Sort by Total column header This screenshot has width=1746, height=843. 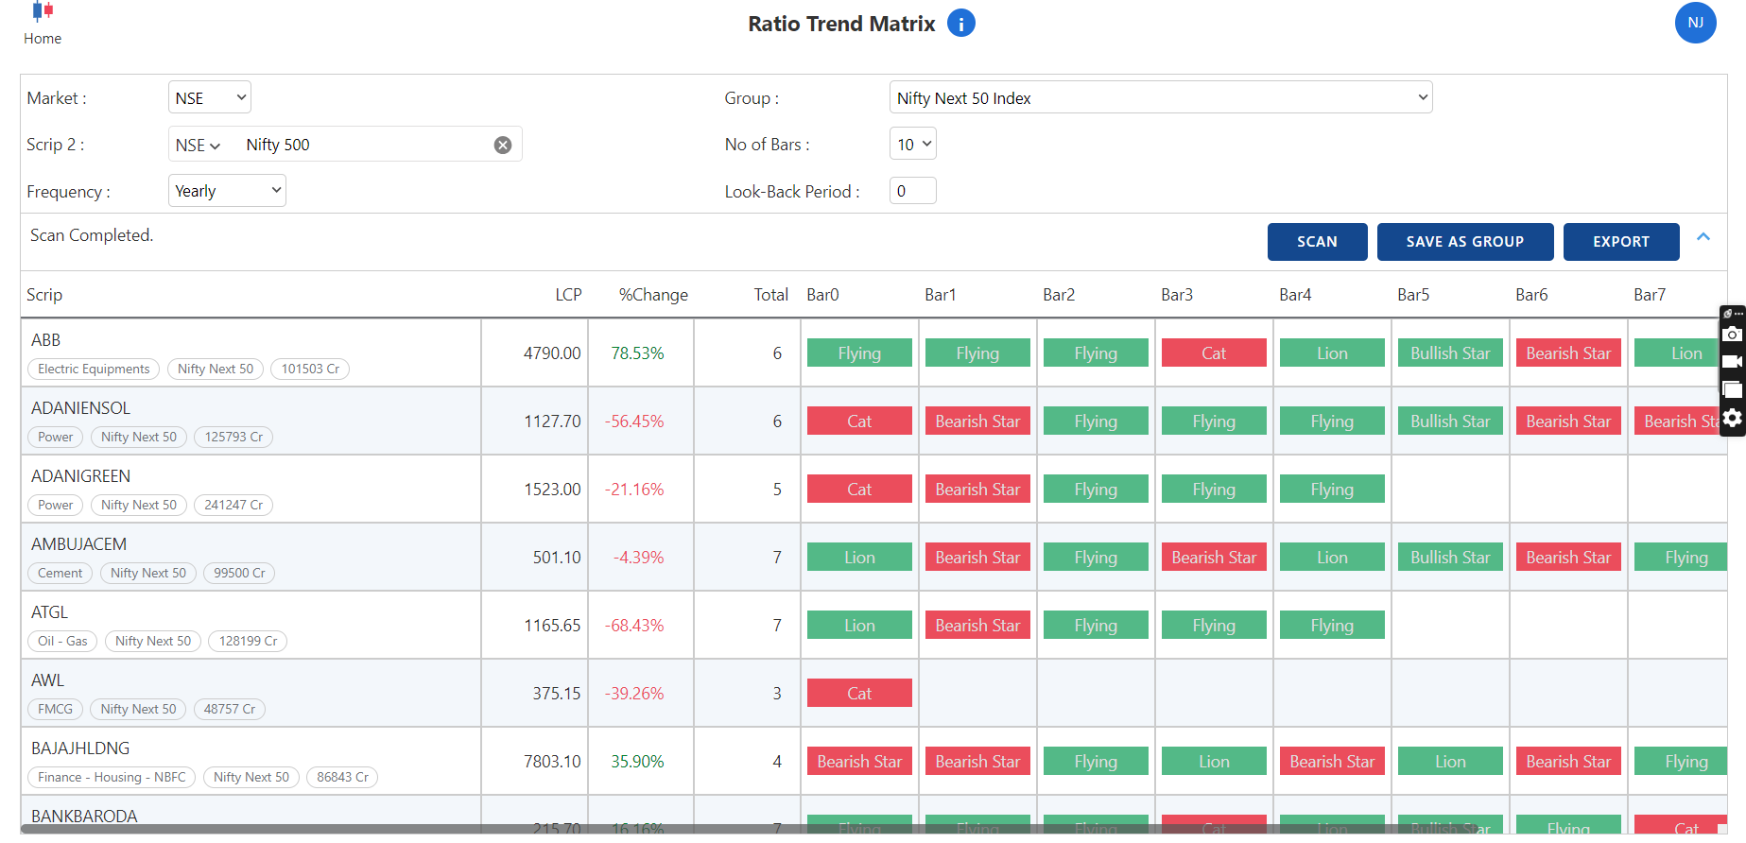pyautogui.click(x=770, y=295)
